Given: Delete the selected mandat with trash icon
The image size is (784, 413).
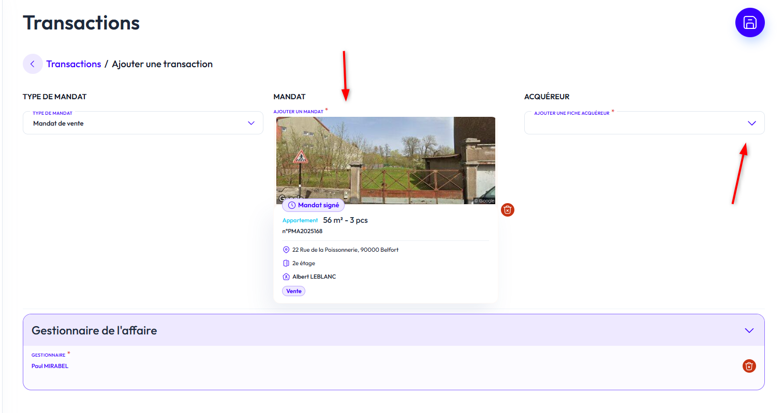Looking at the screenshot, I should [x=508, y=210].
